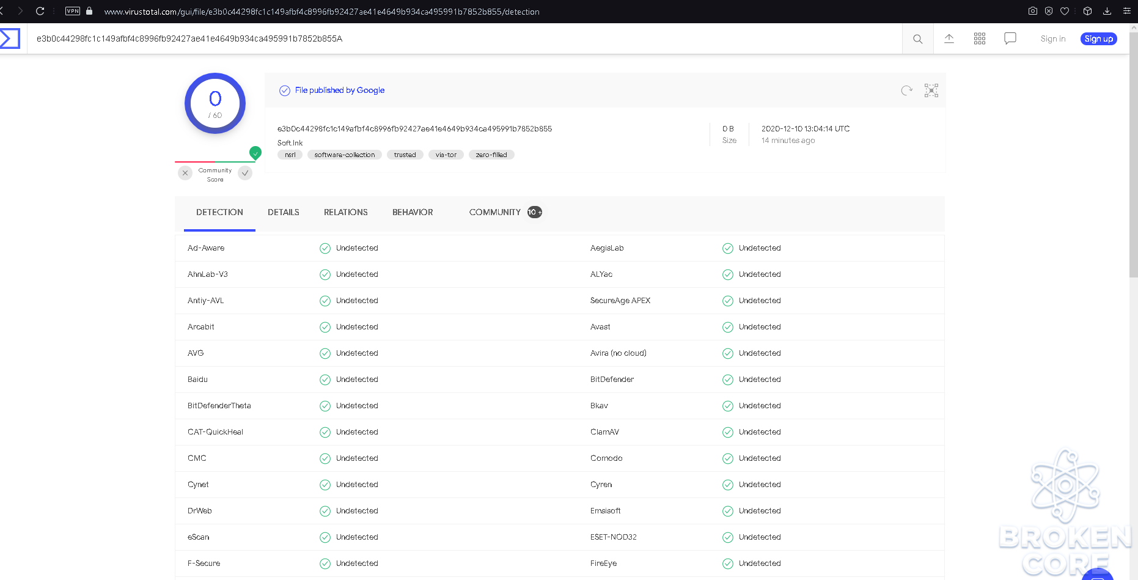Click the Antiy-AVL engine name
The image size is (1138, 580).
pos(206,301)
